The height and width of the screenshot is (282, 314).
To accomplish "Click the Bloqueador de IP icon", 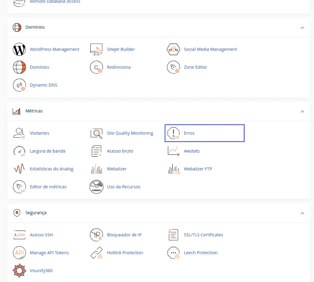I will [x=96, y=235].
